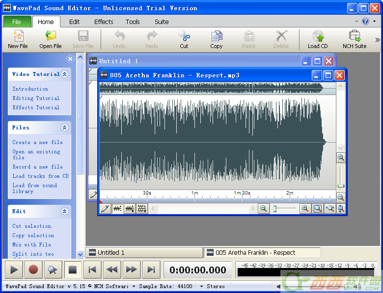Switch to the Edit ribbon tab

tap(74, 22)
